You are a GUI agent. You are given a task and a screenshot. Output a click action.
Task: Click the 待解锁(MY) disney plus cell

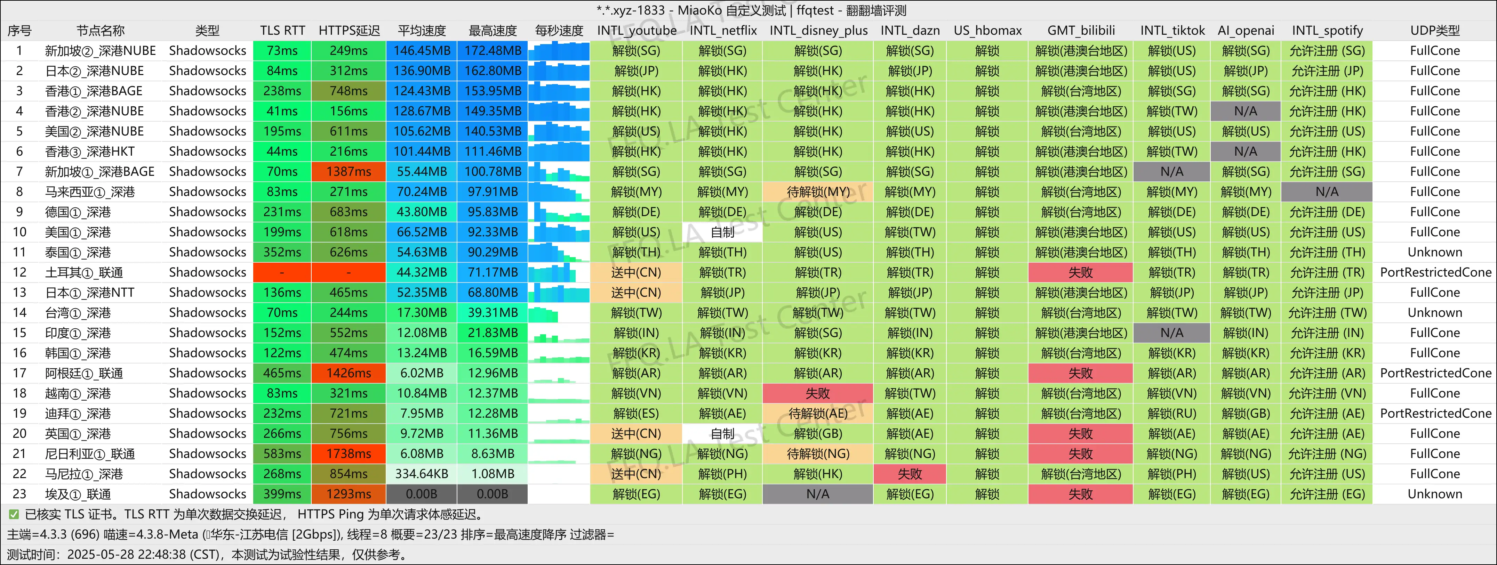coord(818,191)
